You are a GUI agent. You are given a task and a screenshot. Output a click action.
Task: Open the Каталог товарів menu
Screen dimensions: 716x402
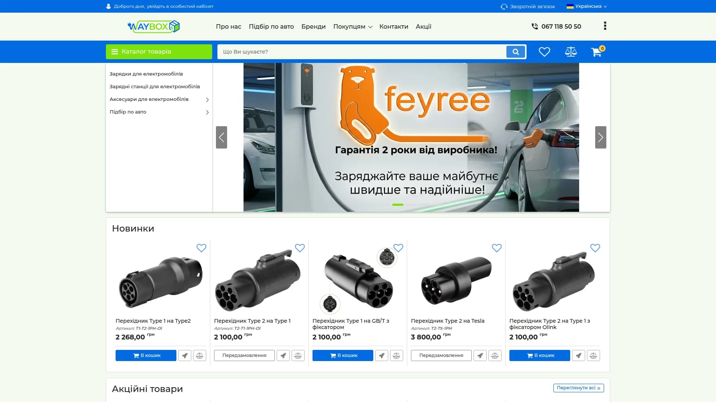pos(159,52)
